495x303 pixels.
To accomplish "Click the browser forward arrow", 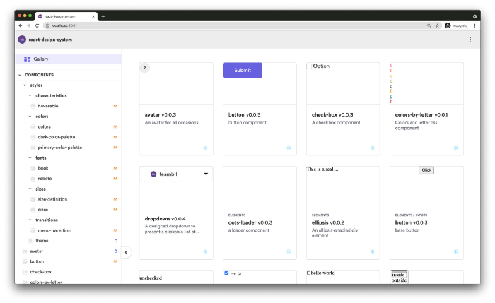I will (x=29, y=25).
